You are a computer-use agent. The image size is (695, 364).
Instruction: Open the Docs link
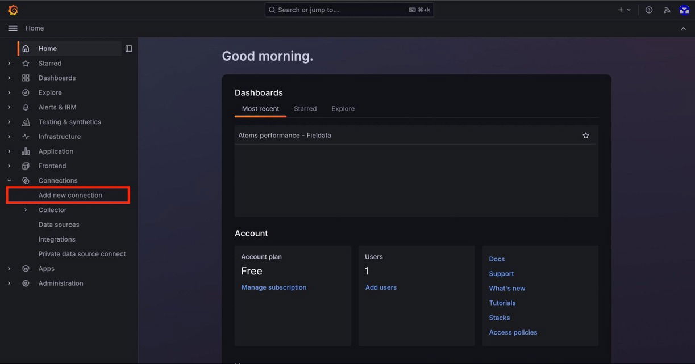point(497,259)
